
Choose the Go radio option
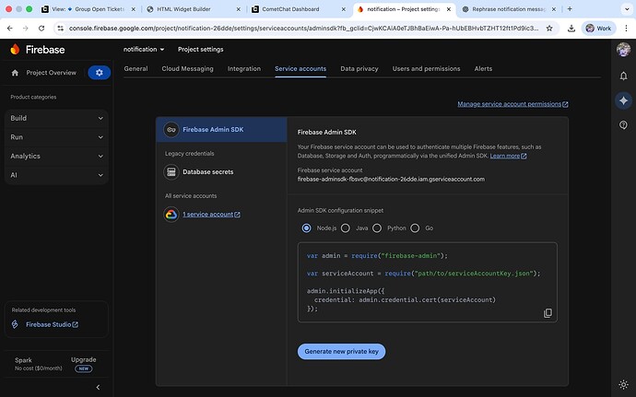pyautogui.click(x=415, y=228)
